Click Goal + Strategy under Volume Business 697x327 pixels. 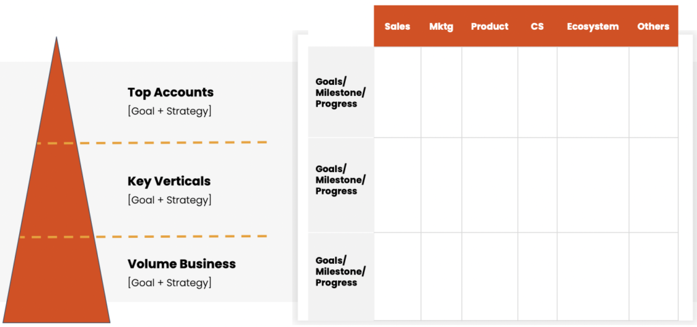coord(169,282)
